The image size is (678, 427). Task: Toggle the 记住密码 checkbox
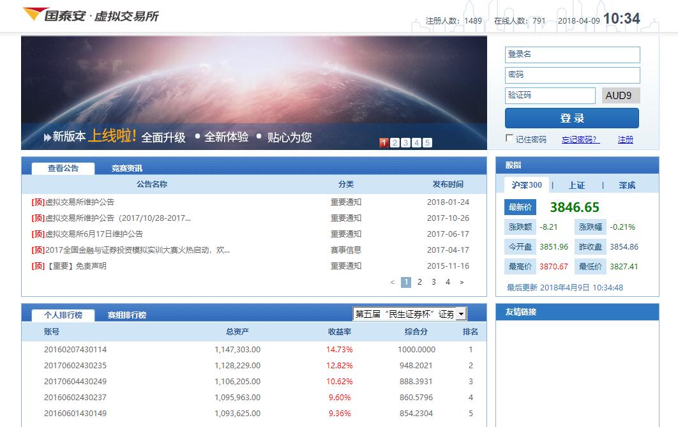point(509,139)
